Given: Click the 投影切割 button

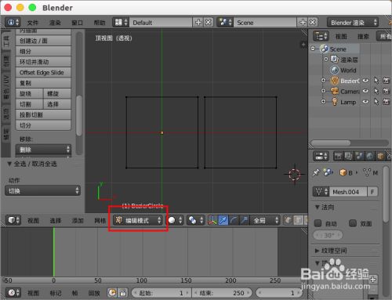Looking at the screenshot, I should (x=43, y=114).
